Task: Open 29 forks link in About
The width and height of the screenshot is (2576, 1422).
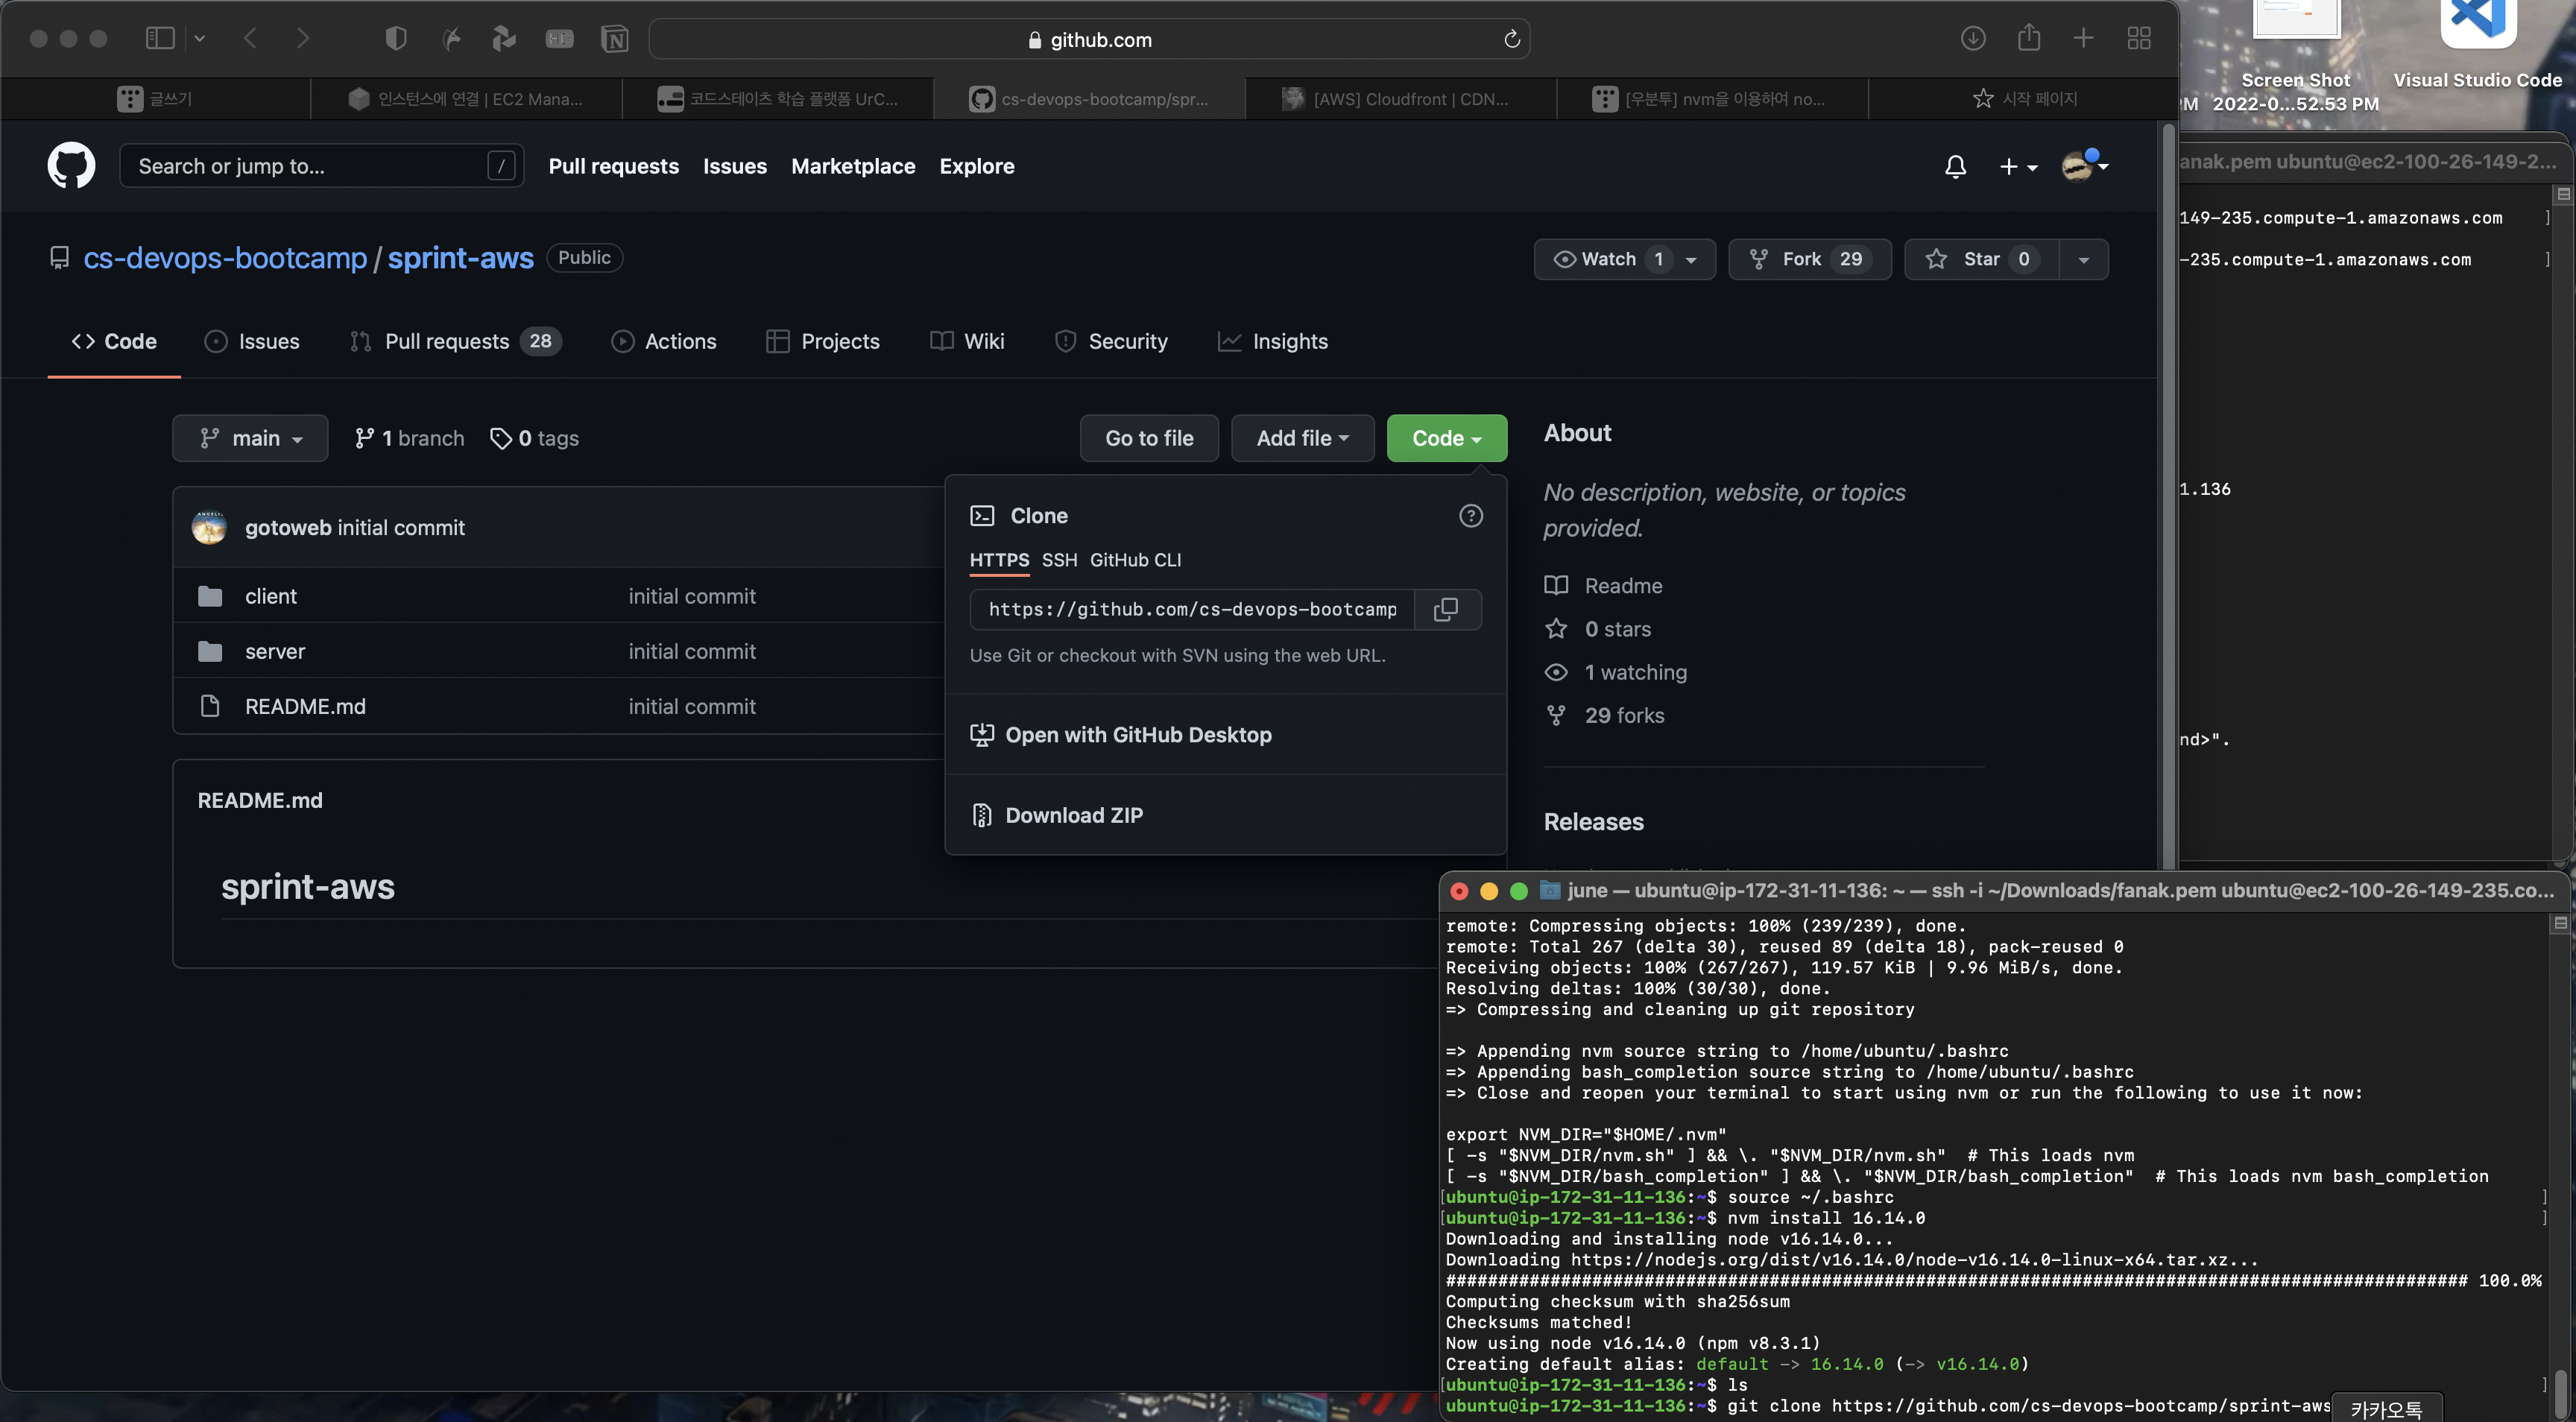Action: coord(1605,715)
